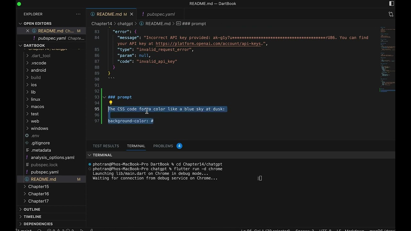411x231 pixels.
Task: Expand the .dart_tool folder
Action: tap(27, 56)
